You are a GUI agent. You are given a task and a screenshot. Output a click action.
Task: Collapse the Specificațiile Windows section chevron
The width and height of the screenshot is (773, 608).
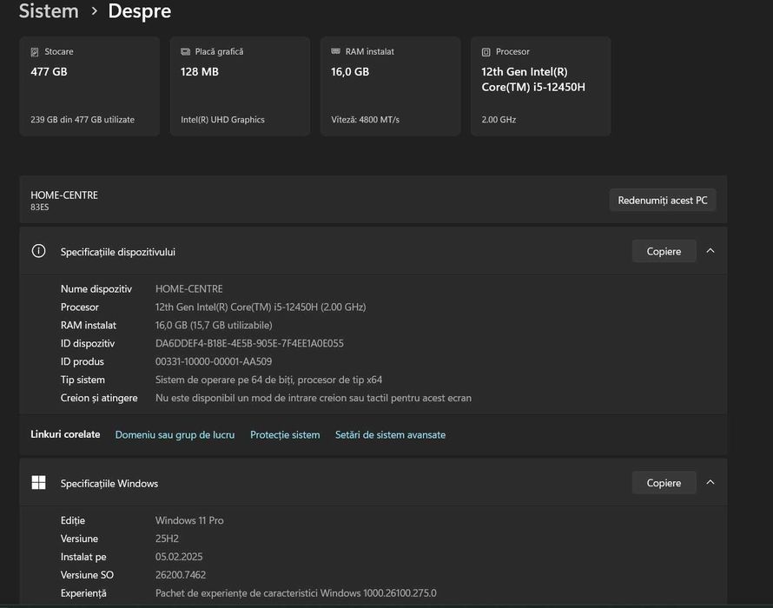710,482
